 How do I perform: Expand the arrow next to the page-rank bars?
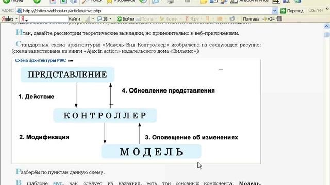pos(93,19)
